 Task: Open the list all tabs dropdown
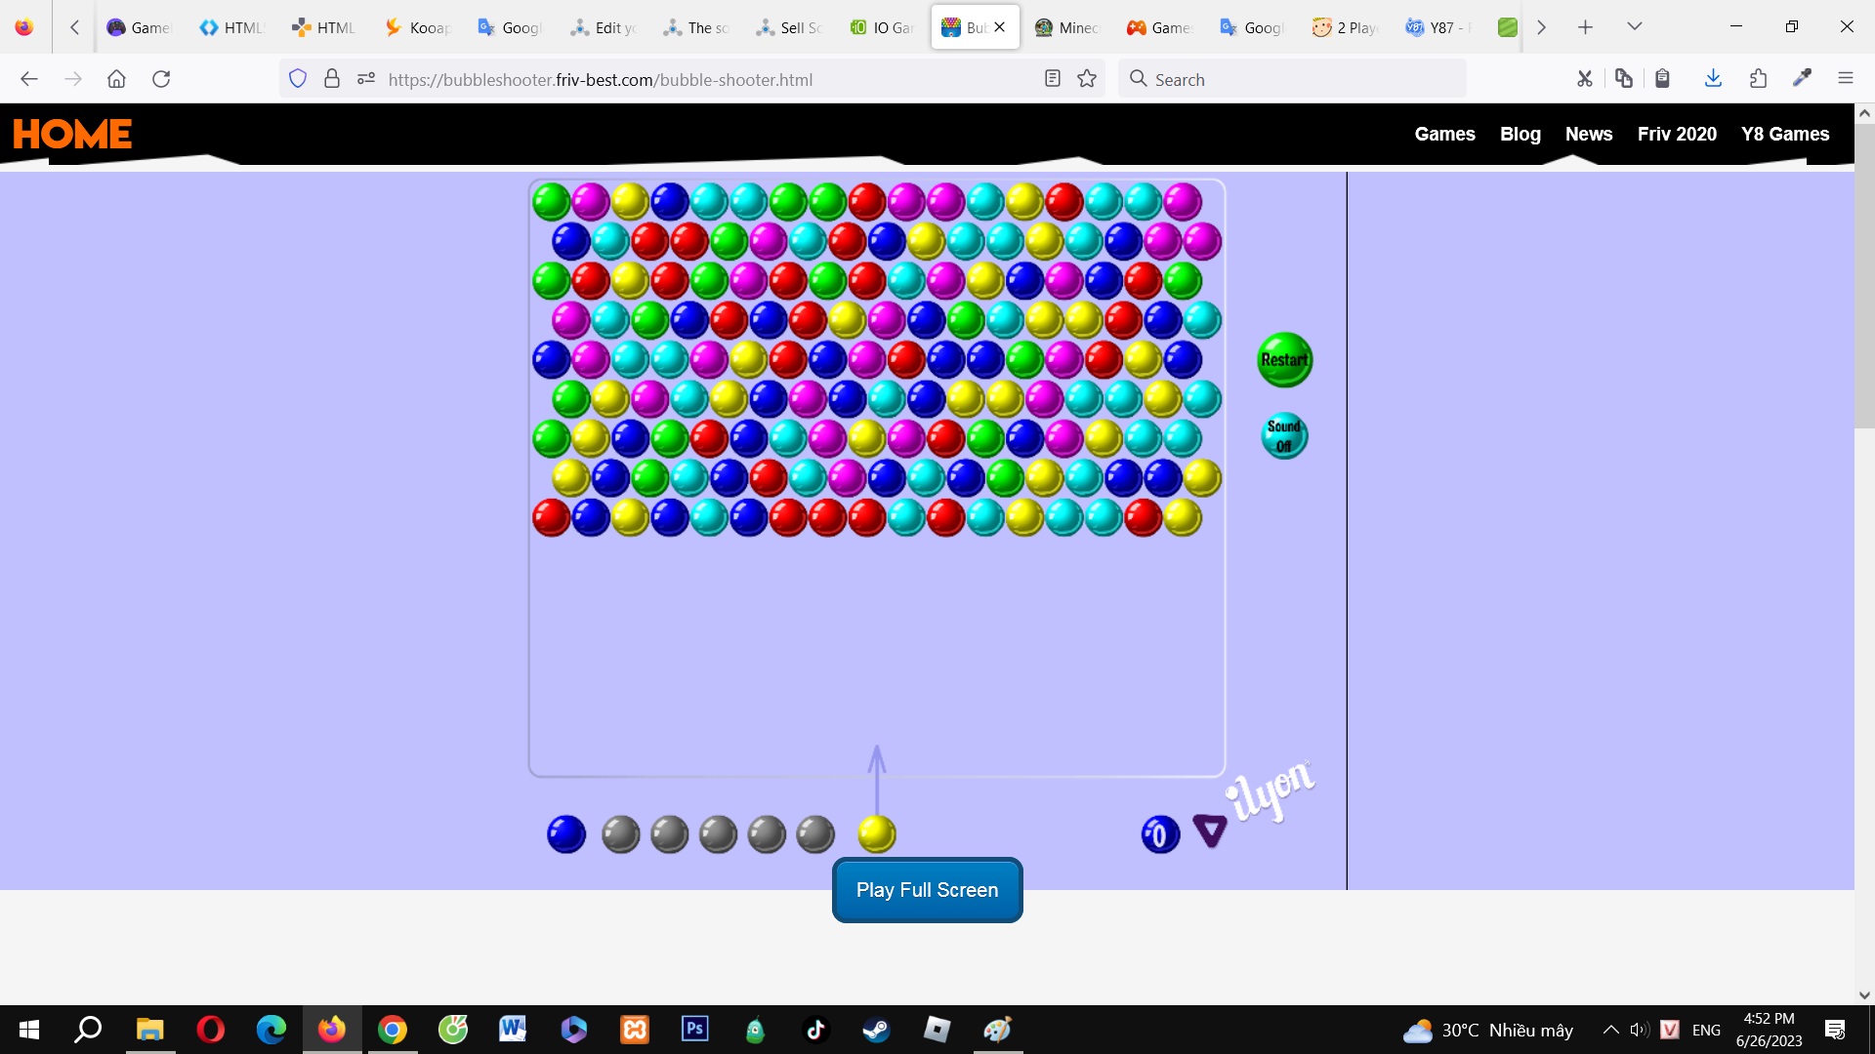[x=1634, y=26]
